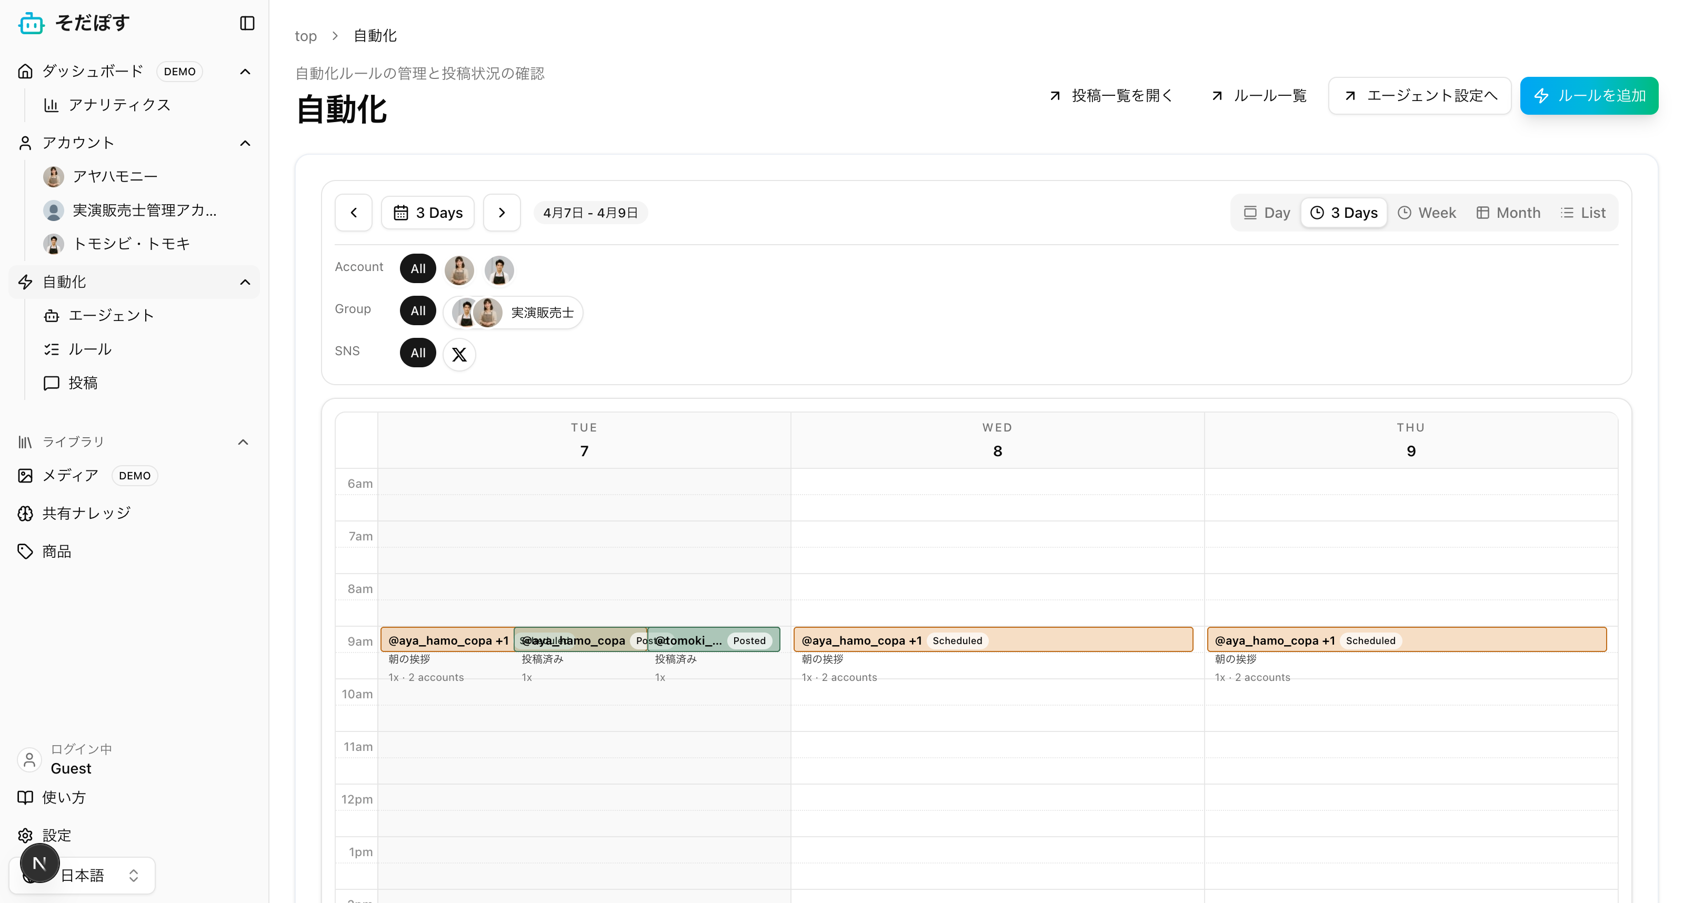Open the 日本語 language dropdown

[98, 875]
